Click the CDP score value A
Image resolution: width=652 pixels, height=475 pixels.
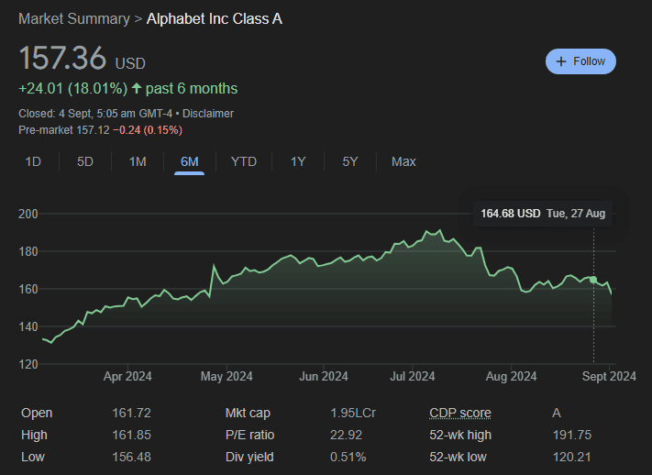[x=557, y=413]
